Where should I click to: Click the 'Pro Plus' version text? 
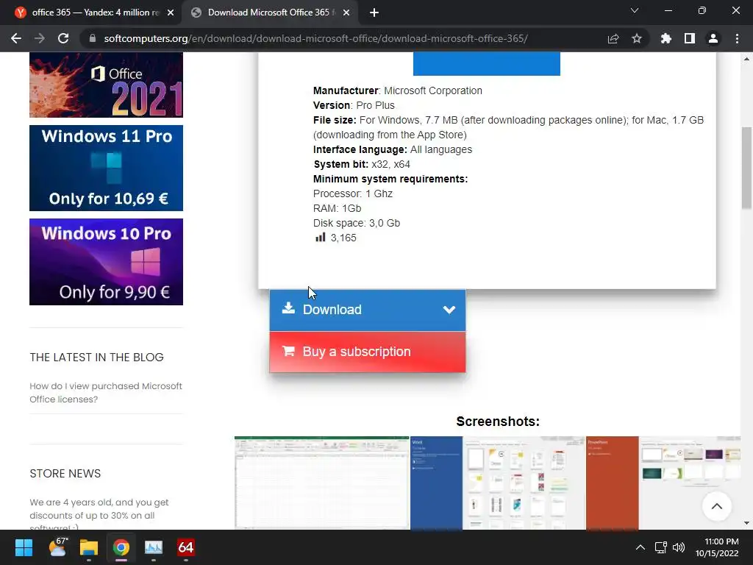pyautogui.click(x=375, y=105)
